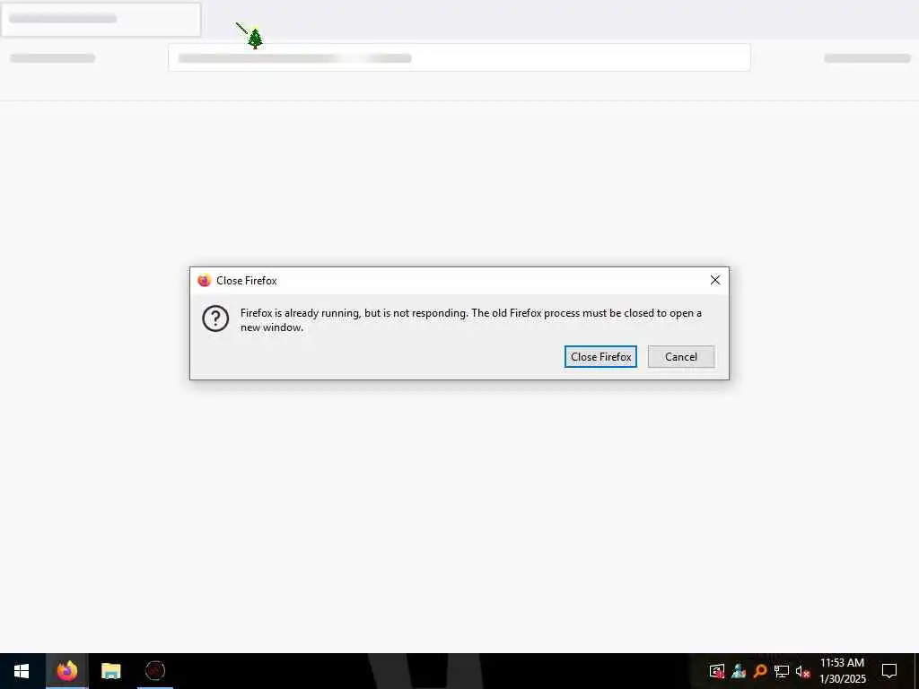The height and width of the screenshot is (689, 919).
Task: Dismiss the dialog with the X button
Action: [x=715, y=280]
